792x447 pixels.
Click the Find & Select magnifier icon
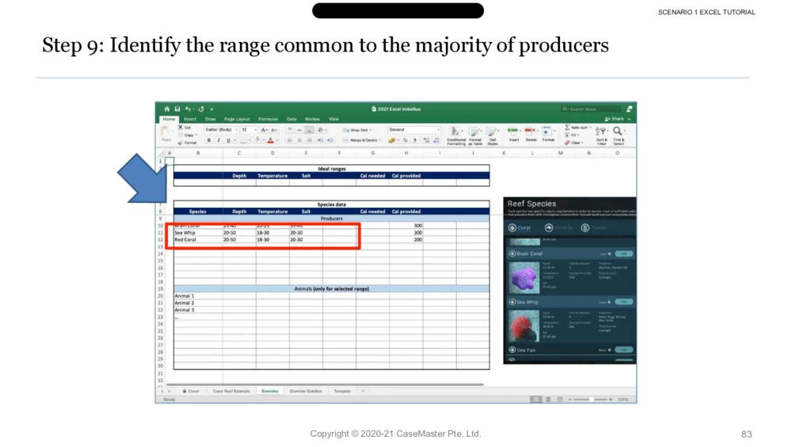tap(619, 132)
